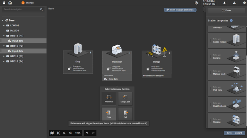The image size is (247, 138).
Task: Open the notifications bell
Action: [x=224, y=3]
